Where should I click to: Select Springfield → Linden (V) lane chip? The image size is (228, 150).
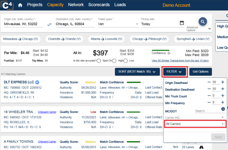193,39
